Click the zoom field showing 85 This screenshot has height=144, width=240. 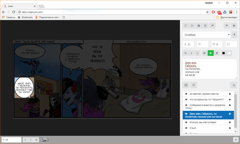point(11,140)
